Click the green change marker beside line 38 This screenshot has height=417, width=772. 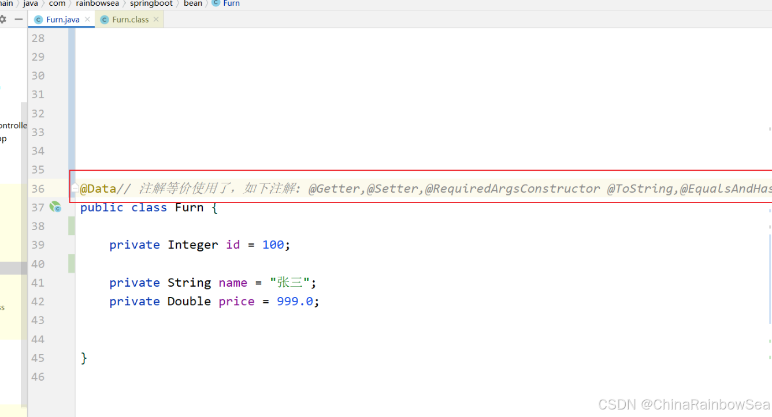(72, 226)
